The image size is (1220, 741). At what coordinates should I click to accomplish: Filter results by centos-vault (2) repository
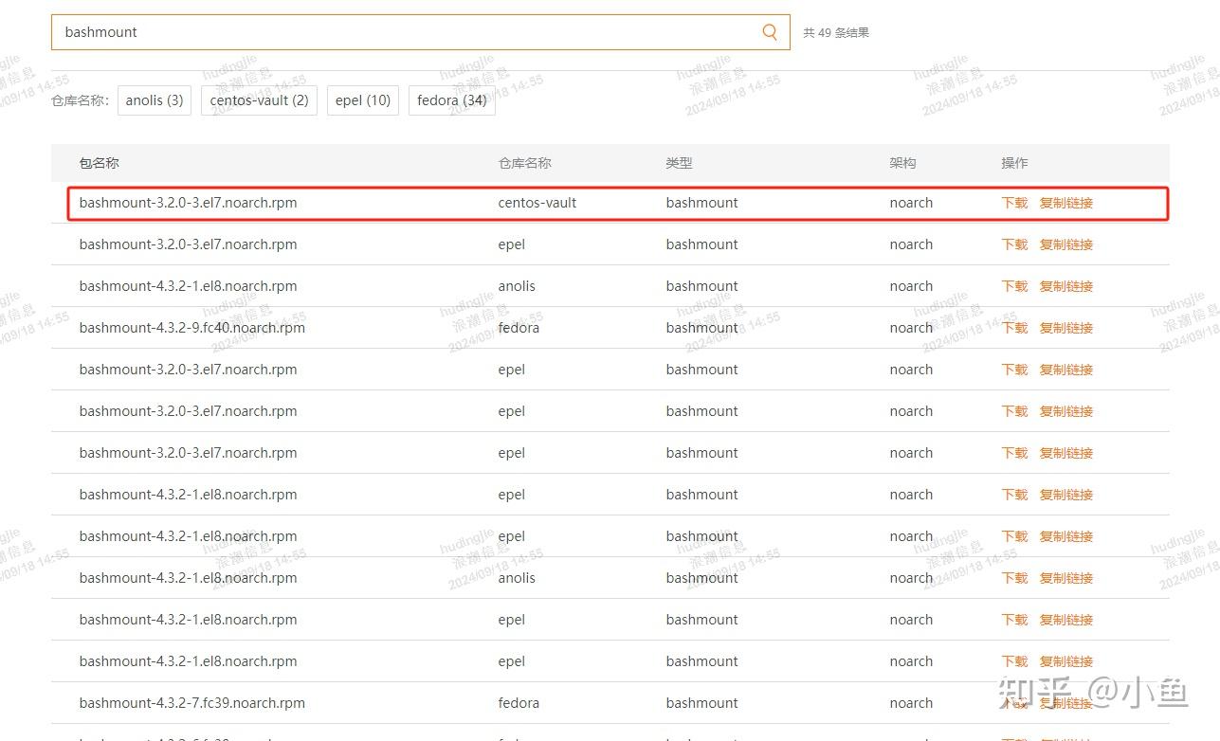tap(258, 99)
